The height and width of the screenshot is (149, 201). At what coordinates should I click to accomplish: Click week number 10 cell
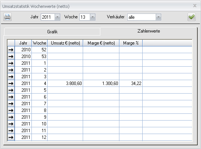coord(39,124)
